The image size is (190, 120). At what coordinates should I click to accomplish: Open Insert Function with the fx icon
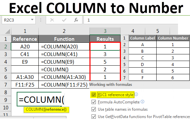76,20
